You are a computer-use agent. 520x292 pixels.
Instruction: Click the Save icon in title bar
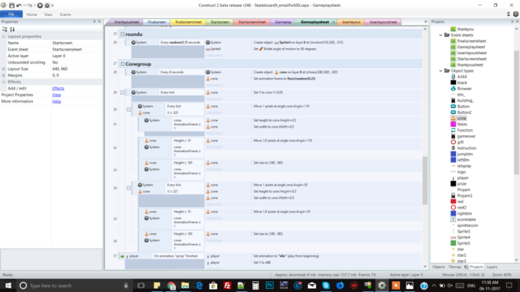click(x=12, y=5)
